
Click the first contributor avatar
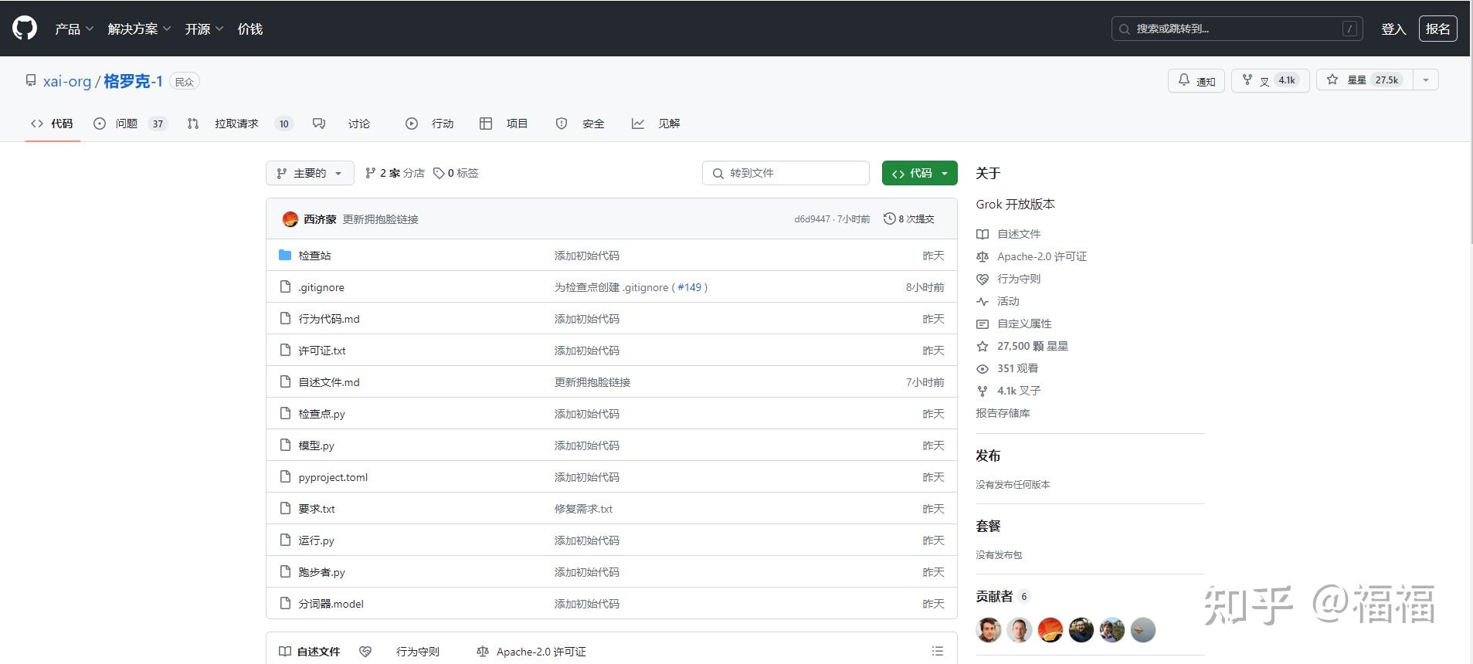[x=989, y=630]
